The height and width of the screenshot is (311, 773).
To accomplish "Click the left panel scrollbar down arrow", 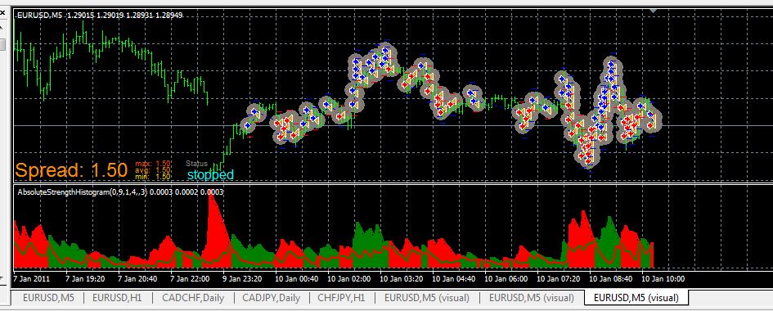I will tap(2, 279).
